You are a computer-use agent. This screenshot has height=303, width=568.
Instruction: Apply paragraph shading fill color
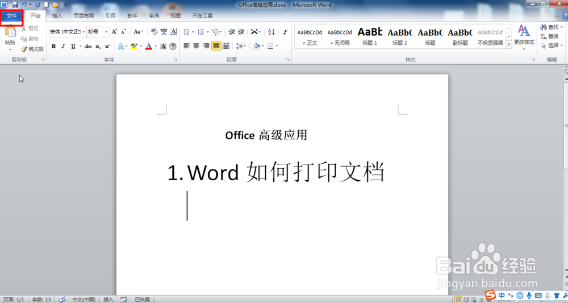click(x=257, y=46)
